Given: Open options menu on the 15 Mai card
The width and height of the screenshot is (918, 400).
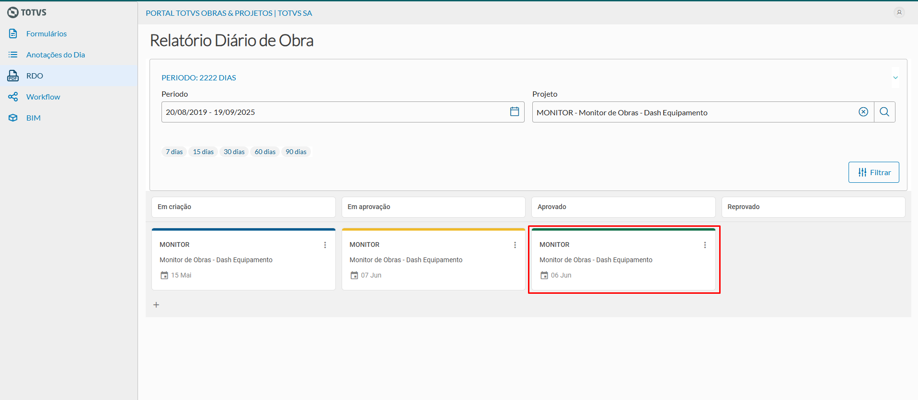Looking at the screenshot, I should click(x=325, y=245).
